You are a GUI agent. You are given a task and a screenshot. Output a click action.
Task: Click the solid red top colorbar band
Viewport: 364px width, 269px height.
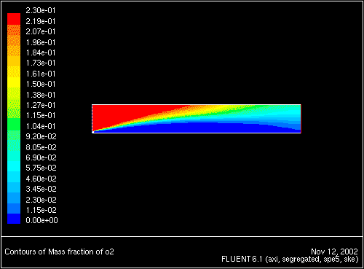click(x=14, y=19)
